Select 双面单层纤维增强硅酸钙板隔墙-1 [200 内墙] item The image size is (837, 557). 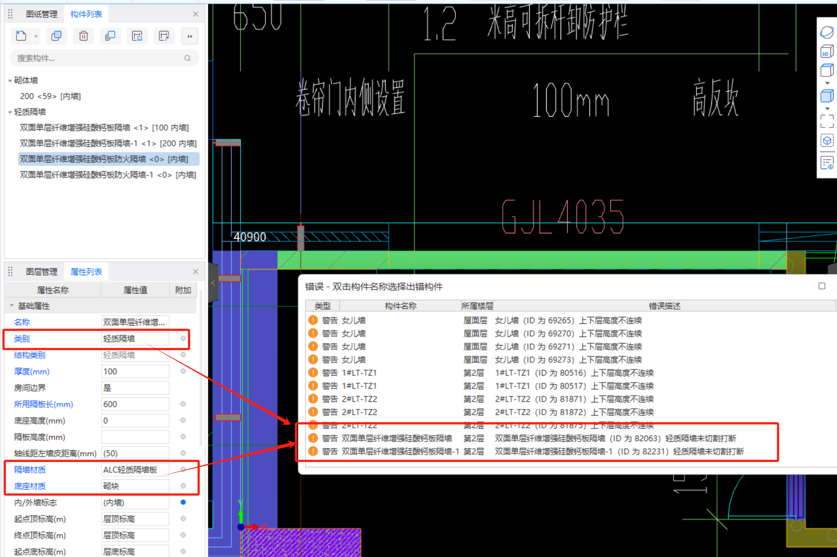click(x=108, y=143)
